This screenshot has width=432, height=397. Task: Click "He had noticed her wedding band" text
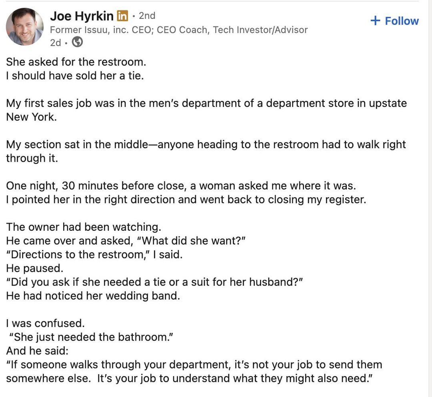coord(93,296)
